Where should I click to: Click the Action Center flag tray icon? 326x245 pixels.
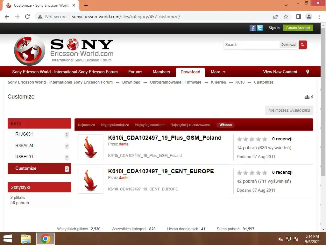pyautogui.click(x=296, y=239)
